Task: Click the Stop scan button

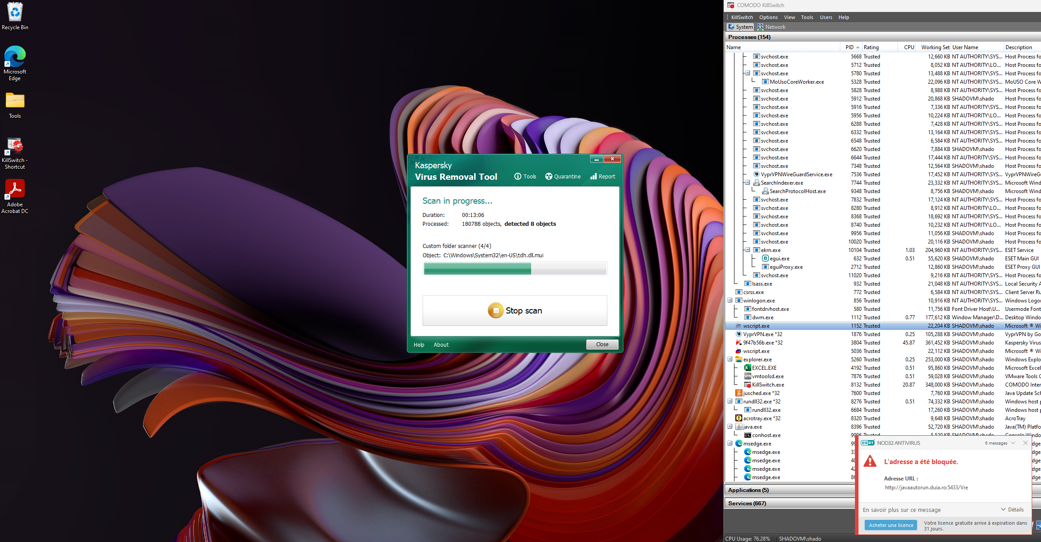Action: coord(515,311)
